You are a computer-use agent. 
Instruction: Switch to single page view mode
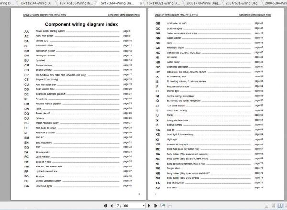click(267, 206)
